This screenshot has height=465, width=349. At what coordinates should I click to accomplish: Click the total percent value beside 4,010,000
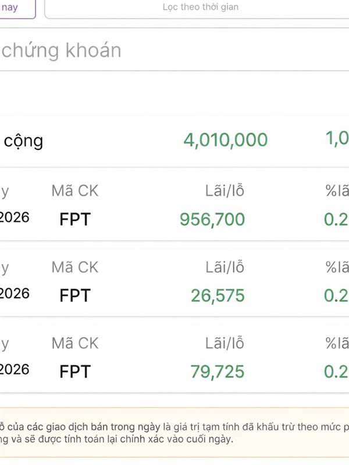coord(337,139)
